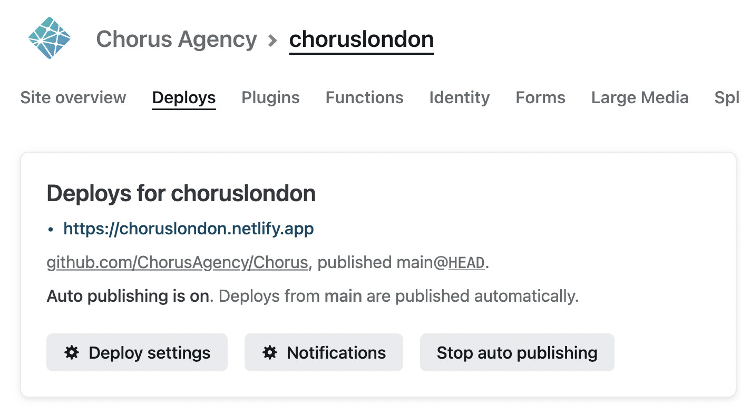Open the choruslondon.netlify.app site URL

point(189,229)
